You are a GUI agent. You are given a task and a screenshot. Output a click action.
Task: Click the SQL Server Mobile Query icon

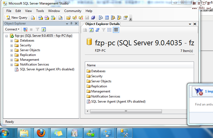pyautogui.click(x=60, y=18)
